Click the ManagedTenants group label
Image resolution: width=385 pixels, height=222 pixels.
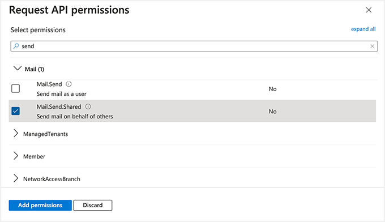tap(46, 134)
